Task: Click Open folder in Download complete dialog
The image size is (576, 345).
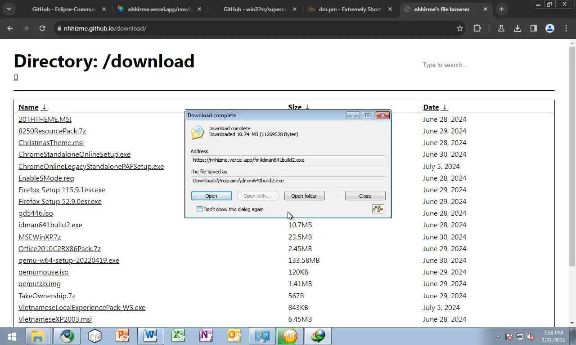Action: [x=304, y=196]
